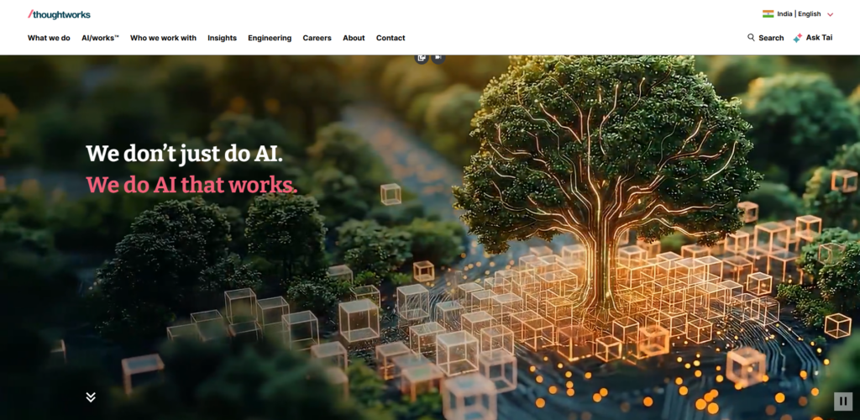Pause the hero background video
Image resolution: width=860 pixels, height=420 pixels.
pos(843,402)
